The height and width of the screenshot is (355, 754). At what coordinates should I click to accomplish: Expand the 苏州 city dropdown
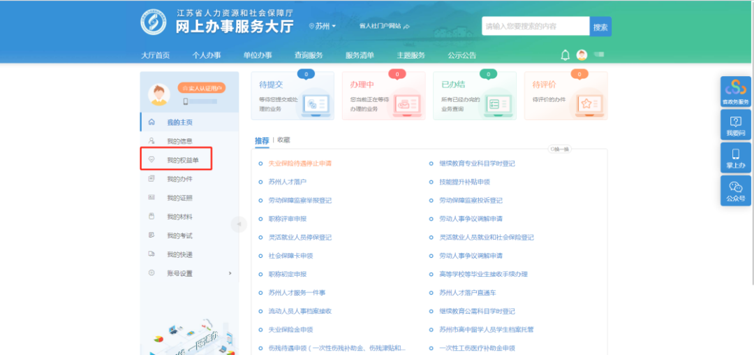(x=323, y=26)
